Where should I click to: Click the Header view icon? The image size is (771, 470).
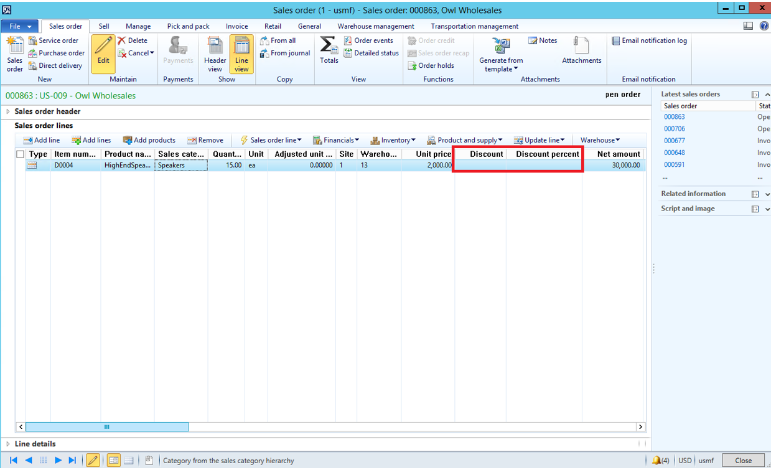[x=215, y=46]
